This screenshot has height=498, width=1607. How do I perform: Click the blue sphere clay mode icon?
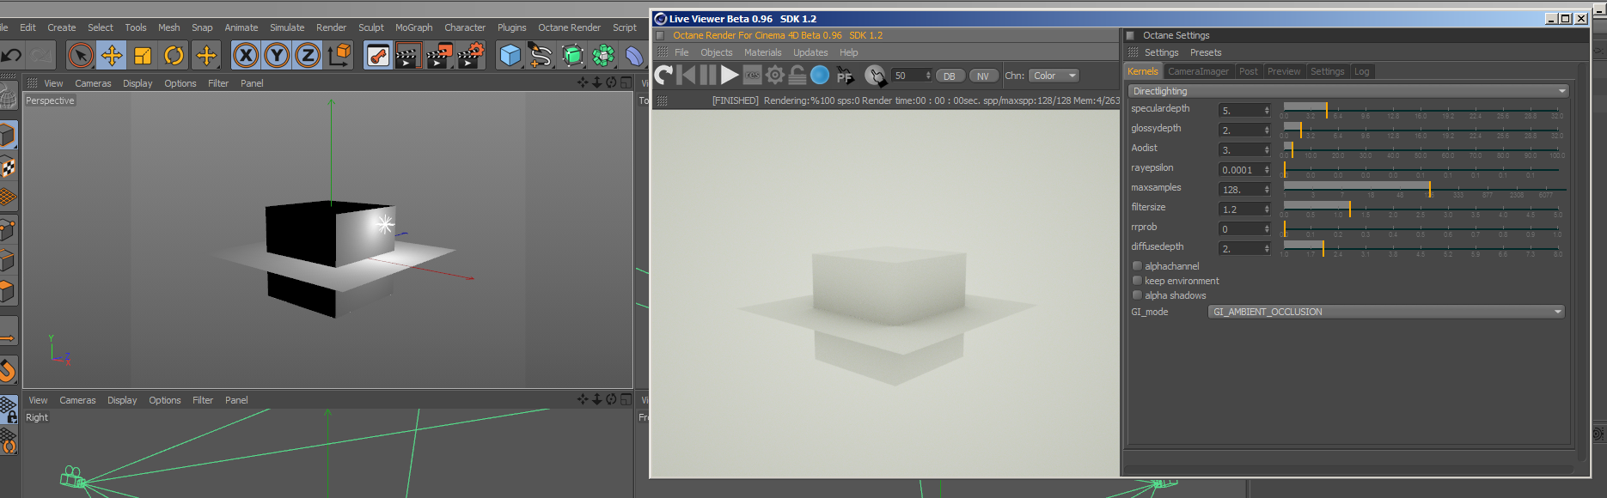point(820,76)
